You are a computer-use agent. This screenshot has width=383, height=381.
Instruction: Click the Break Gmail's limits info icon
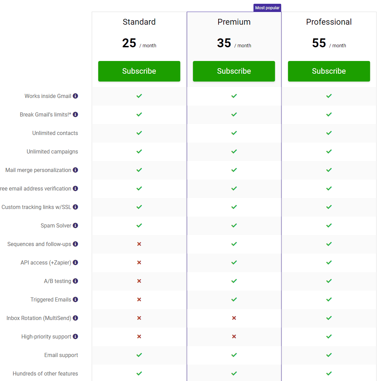[x=75, y=114]
